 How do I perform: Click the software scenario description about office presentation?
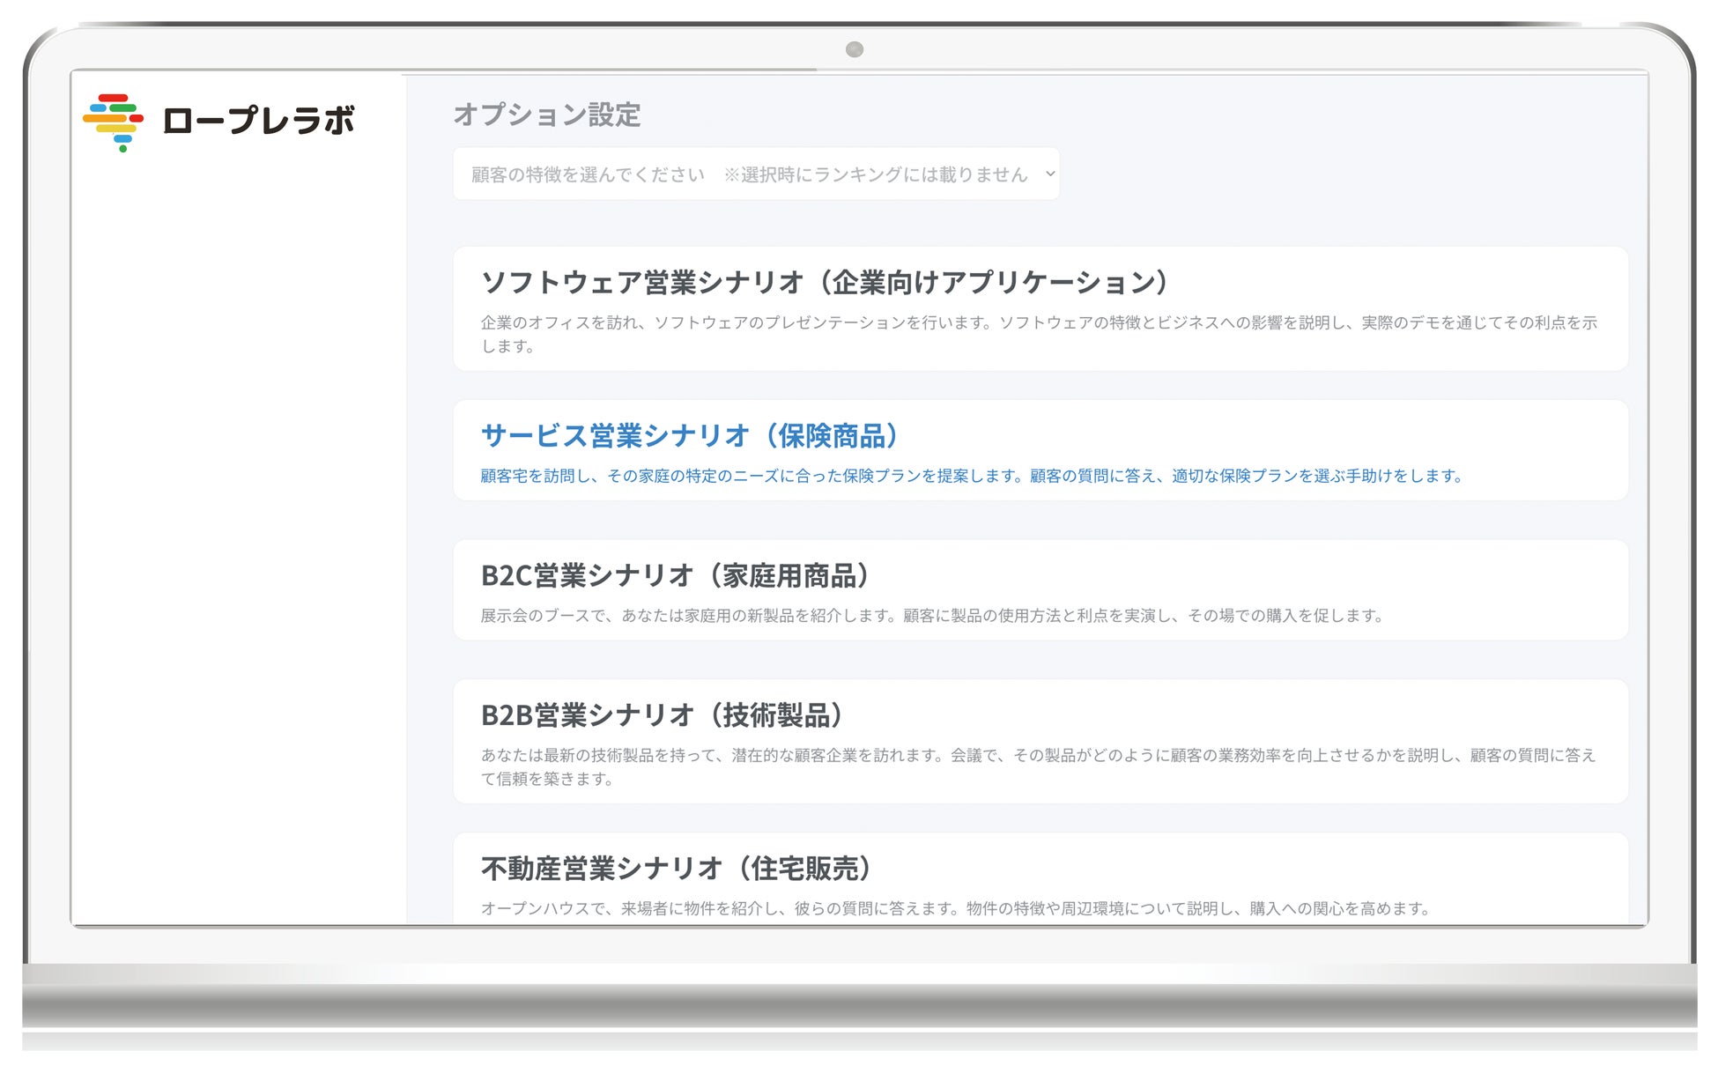pyautogui.click(x=1038, y=323)
